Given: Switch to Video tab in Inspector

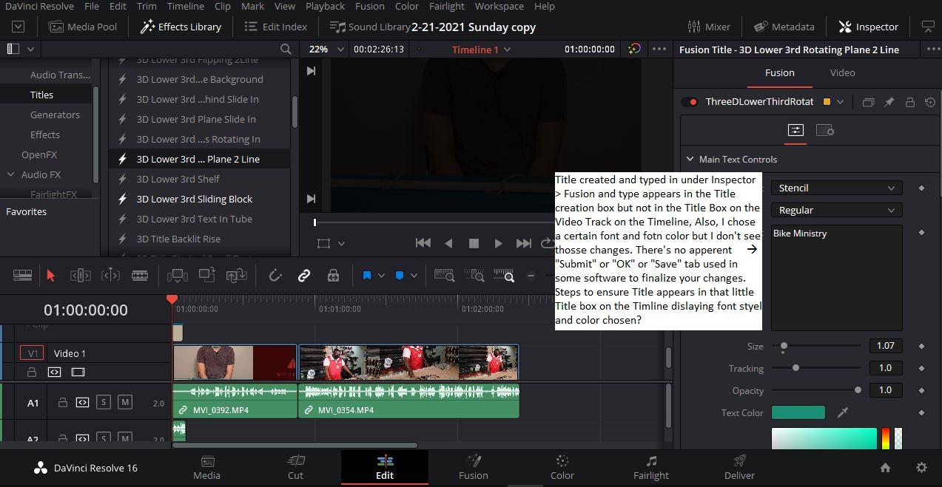Looking at the screenshot, I should pyautogui.click(x=842, y=72).
